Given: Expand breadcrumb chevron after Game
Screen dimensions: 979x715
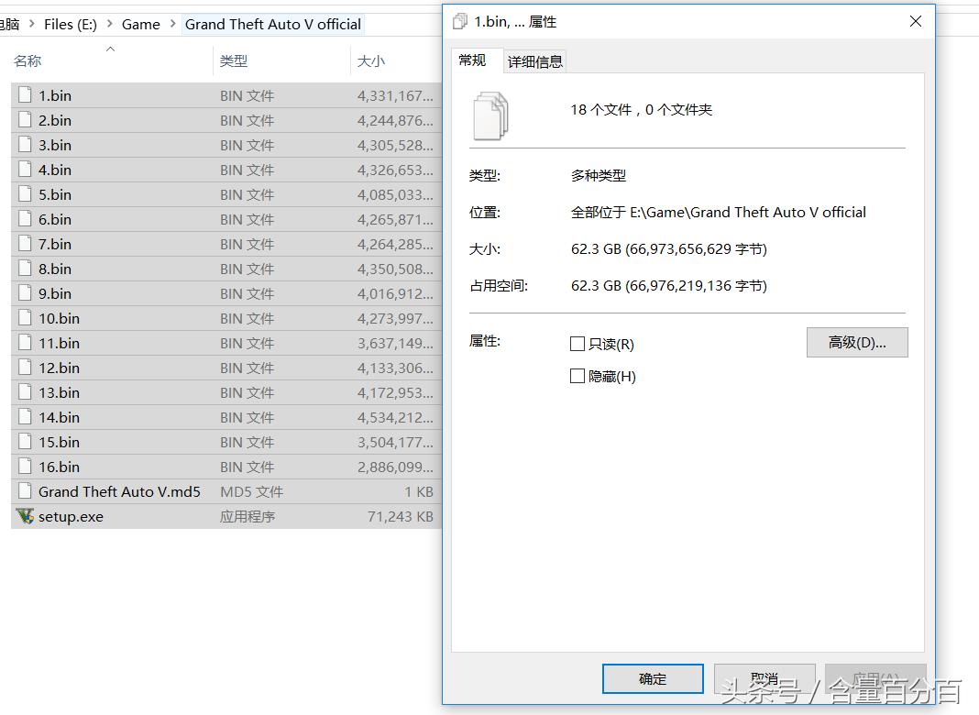Looking at the screenshot, I should click(173, 24).
